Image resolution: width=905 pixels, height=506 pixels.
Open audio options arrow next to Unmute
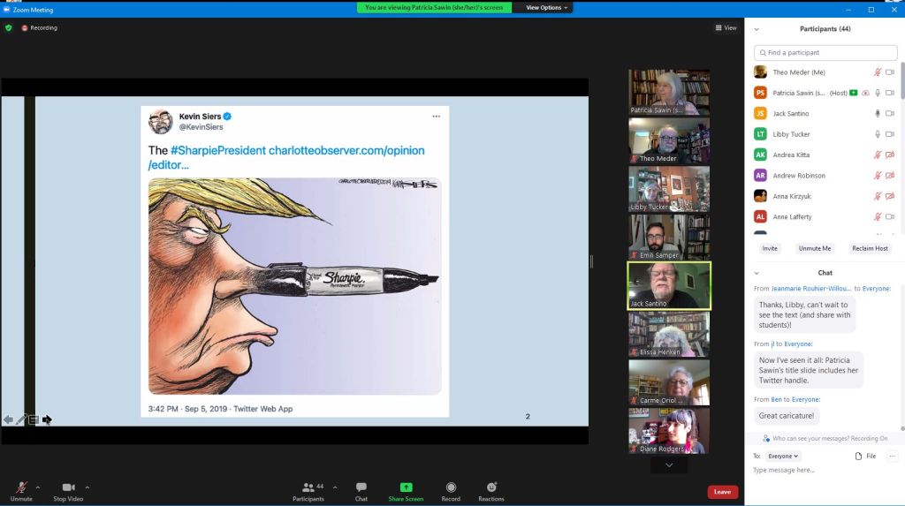(37, 487)
